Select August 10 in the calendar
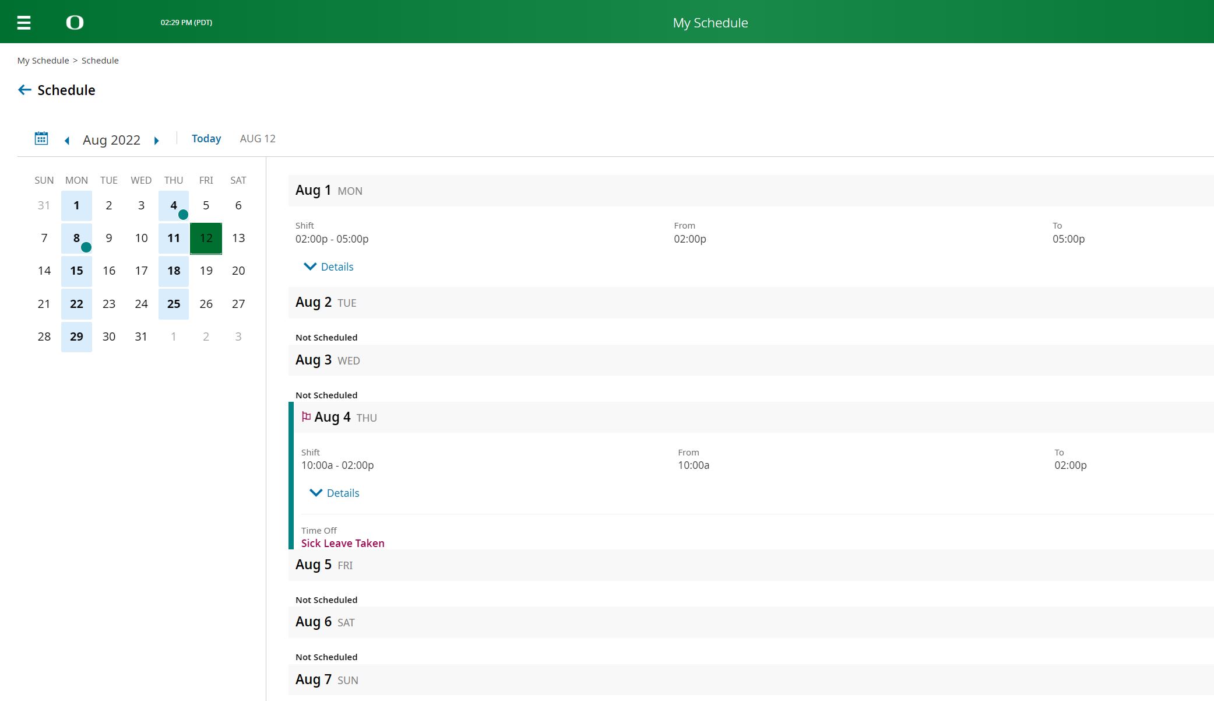 [x=141, y=239]
